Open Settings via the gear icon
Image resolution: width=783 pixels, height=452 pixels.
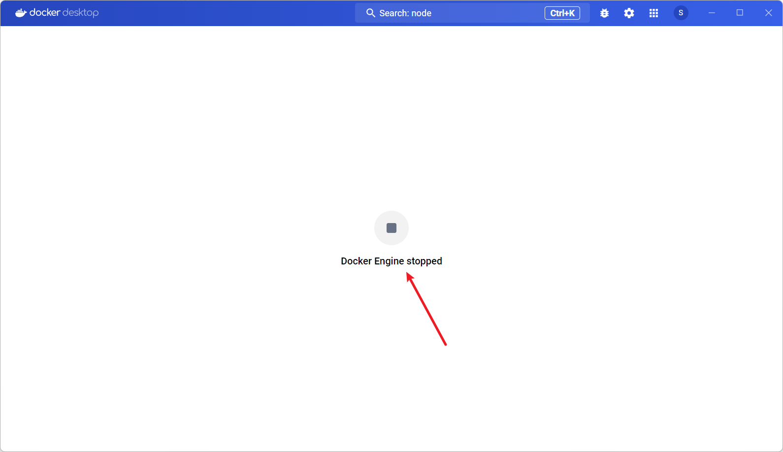coord(629,13)
